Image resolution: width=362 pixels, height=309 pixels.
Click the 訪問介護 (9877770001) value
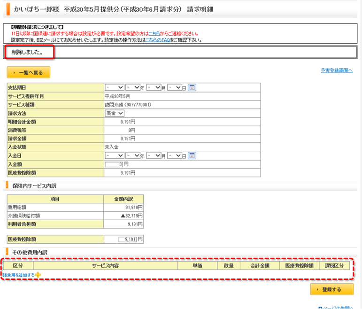128,105
